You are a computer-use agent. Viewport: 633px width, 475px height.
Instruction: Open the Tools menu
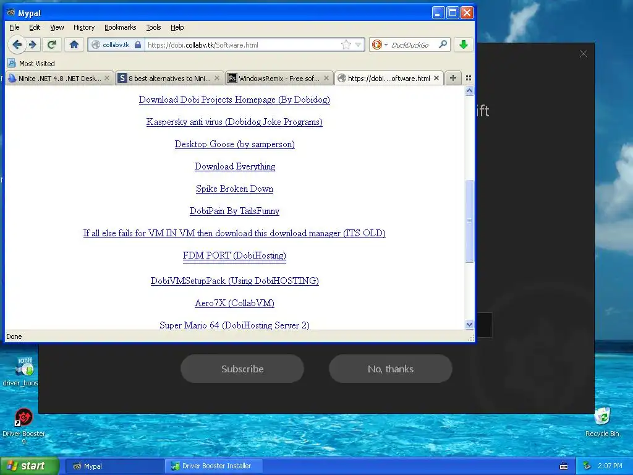point(153,27)
